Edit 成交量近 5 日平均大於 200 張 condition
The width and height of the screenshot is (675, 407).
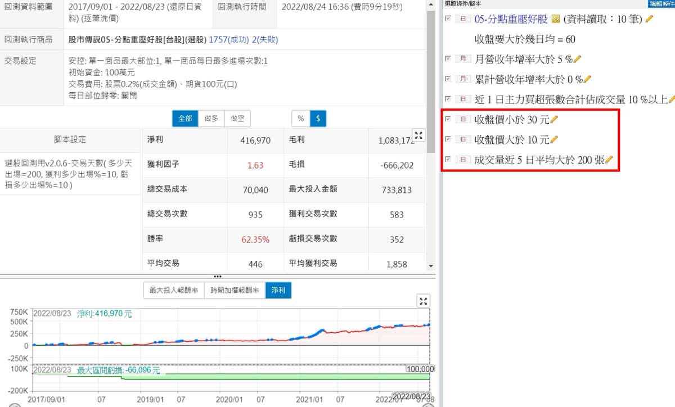pos(609,160)
